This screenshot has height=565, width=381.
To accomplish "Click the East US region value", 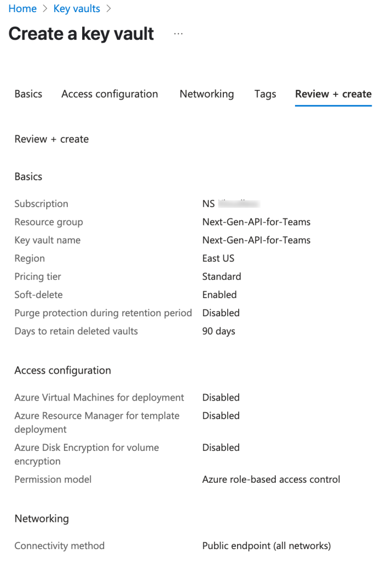I will tap(218, 258).
